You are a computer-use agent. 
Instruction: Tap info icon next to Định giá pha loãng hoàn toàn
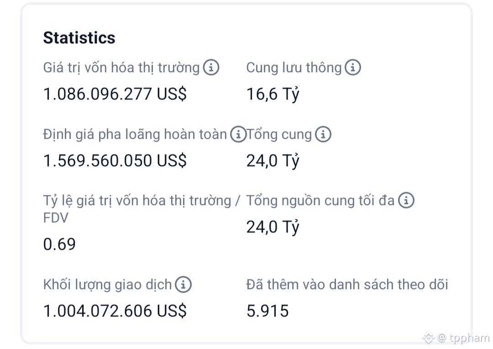pos(238,135)
